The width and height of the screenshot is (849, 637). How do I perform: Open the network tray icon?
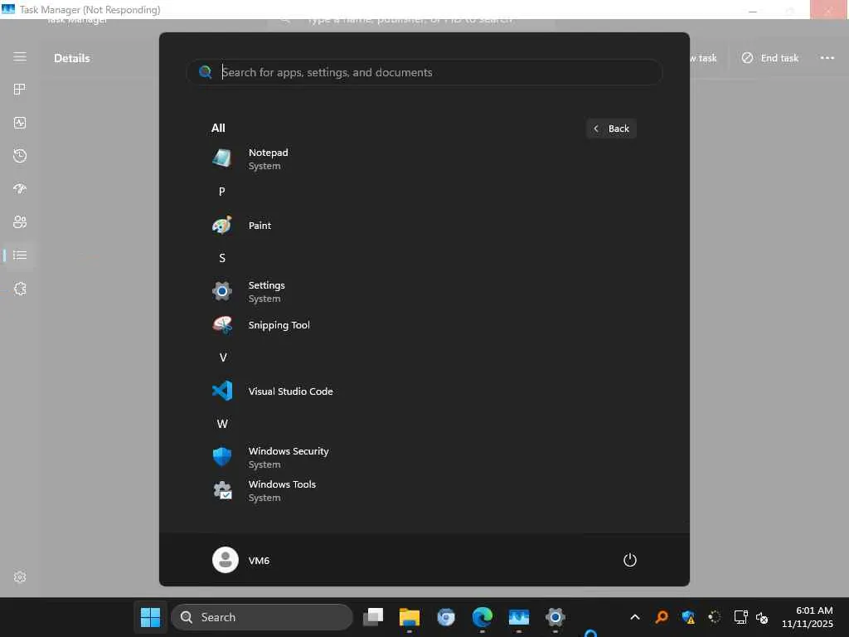click(740, 617)
